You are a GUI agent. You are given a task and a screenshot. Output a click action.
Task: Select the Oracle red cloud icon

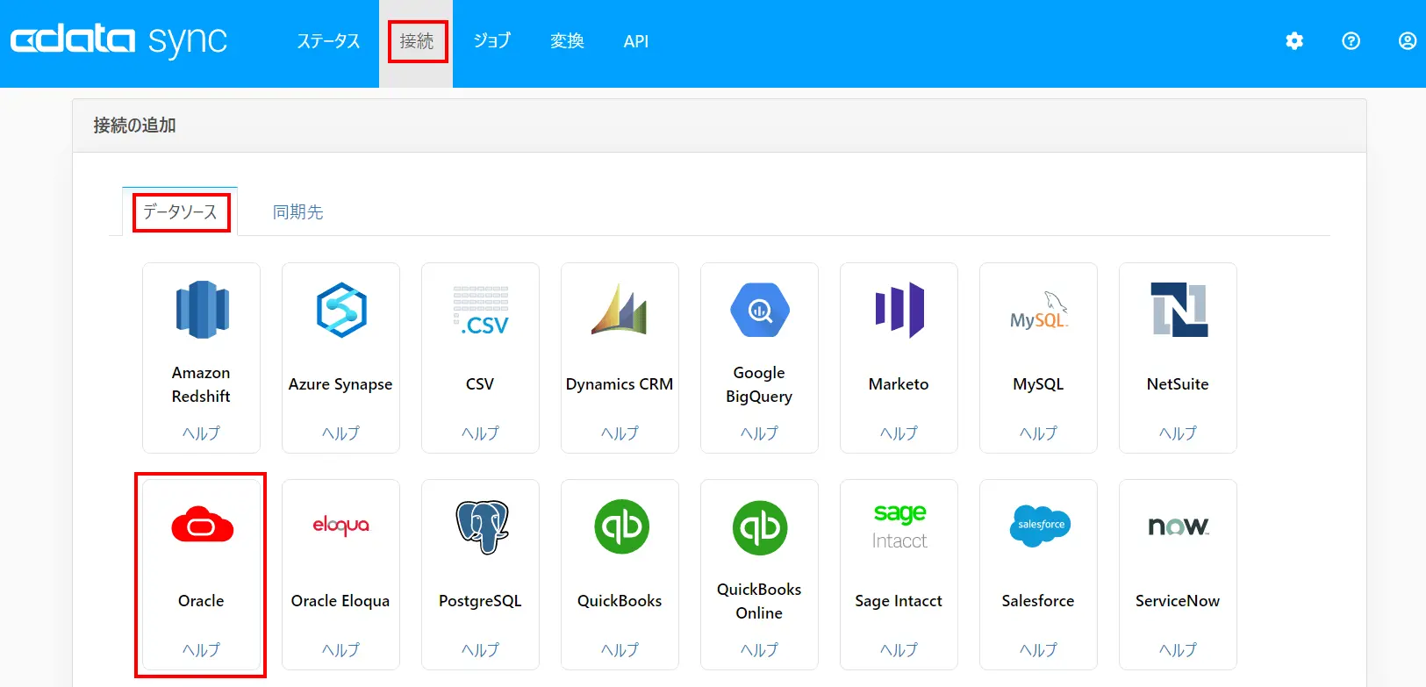[x=202, y=525]
